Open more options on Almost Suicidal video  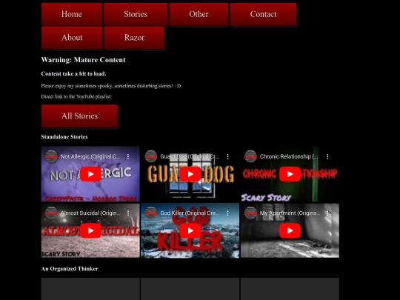[x=128, y=213]
